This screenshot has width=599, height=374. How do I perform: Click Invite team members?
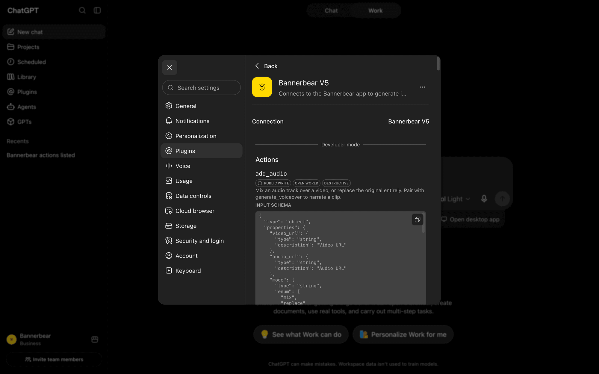tap(54, 359)
